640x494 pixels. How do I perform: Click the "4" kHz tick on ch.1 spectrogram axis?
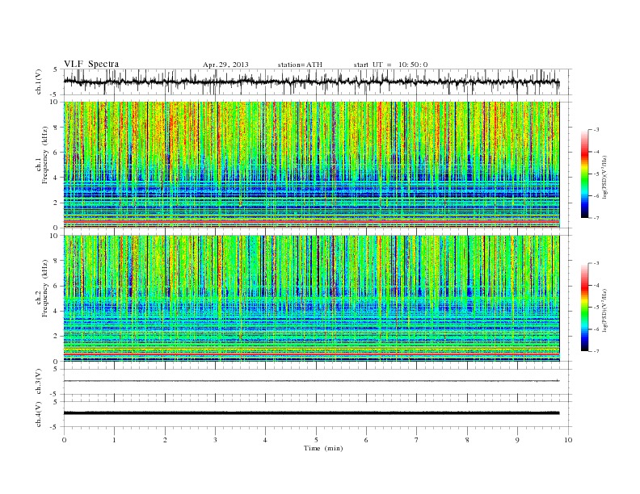point(56,178)
